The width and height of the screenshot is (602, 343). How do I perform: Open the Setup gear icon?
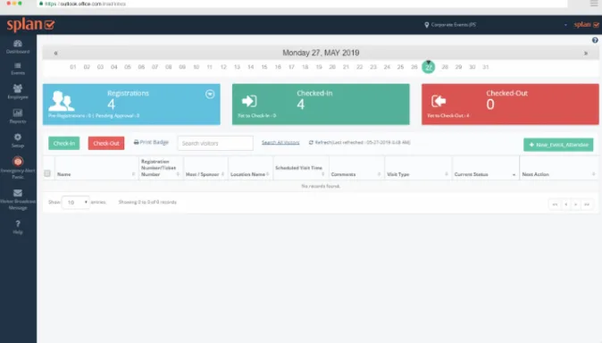coord(18,138)
